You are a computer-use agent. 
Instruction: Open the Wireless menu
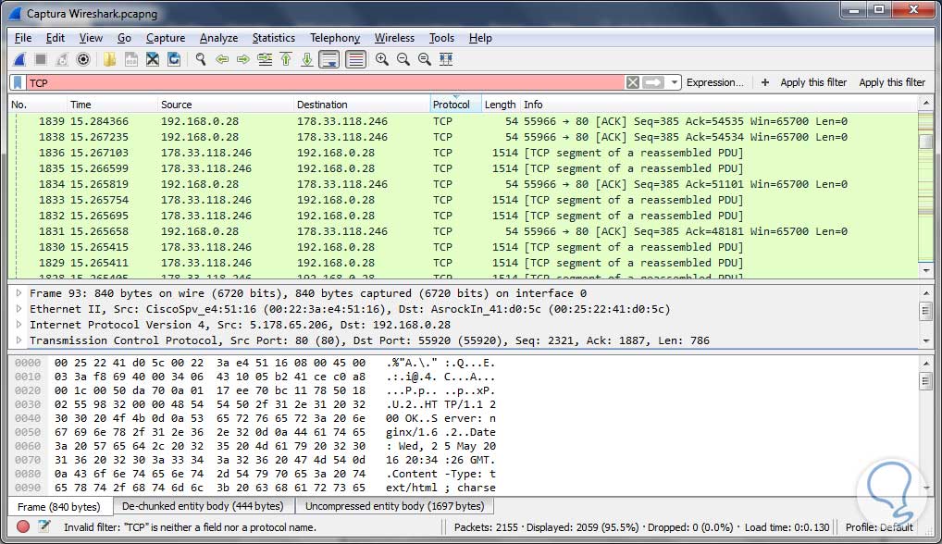point(395,38)
